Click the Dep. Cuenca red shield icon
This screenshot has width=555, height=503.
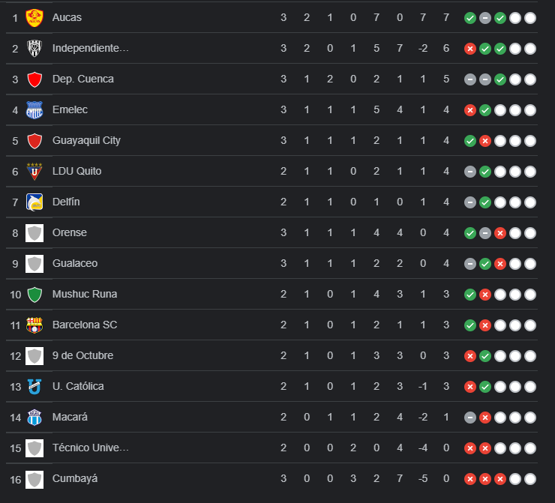(x=34, y=79)
